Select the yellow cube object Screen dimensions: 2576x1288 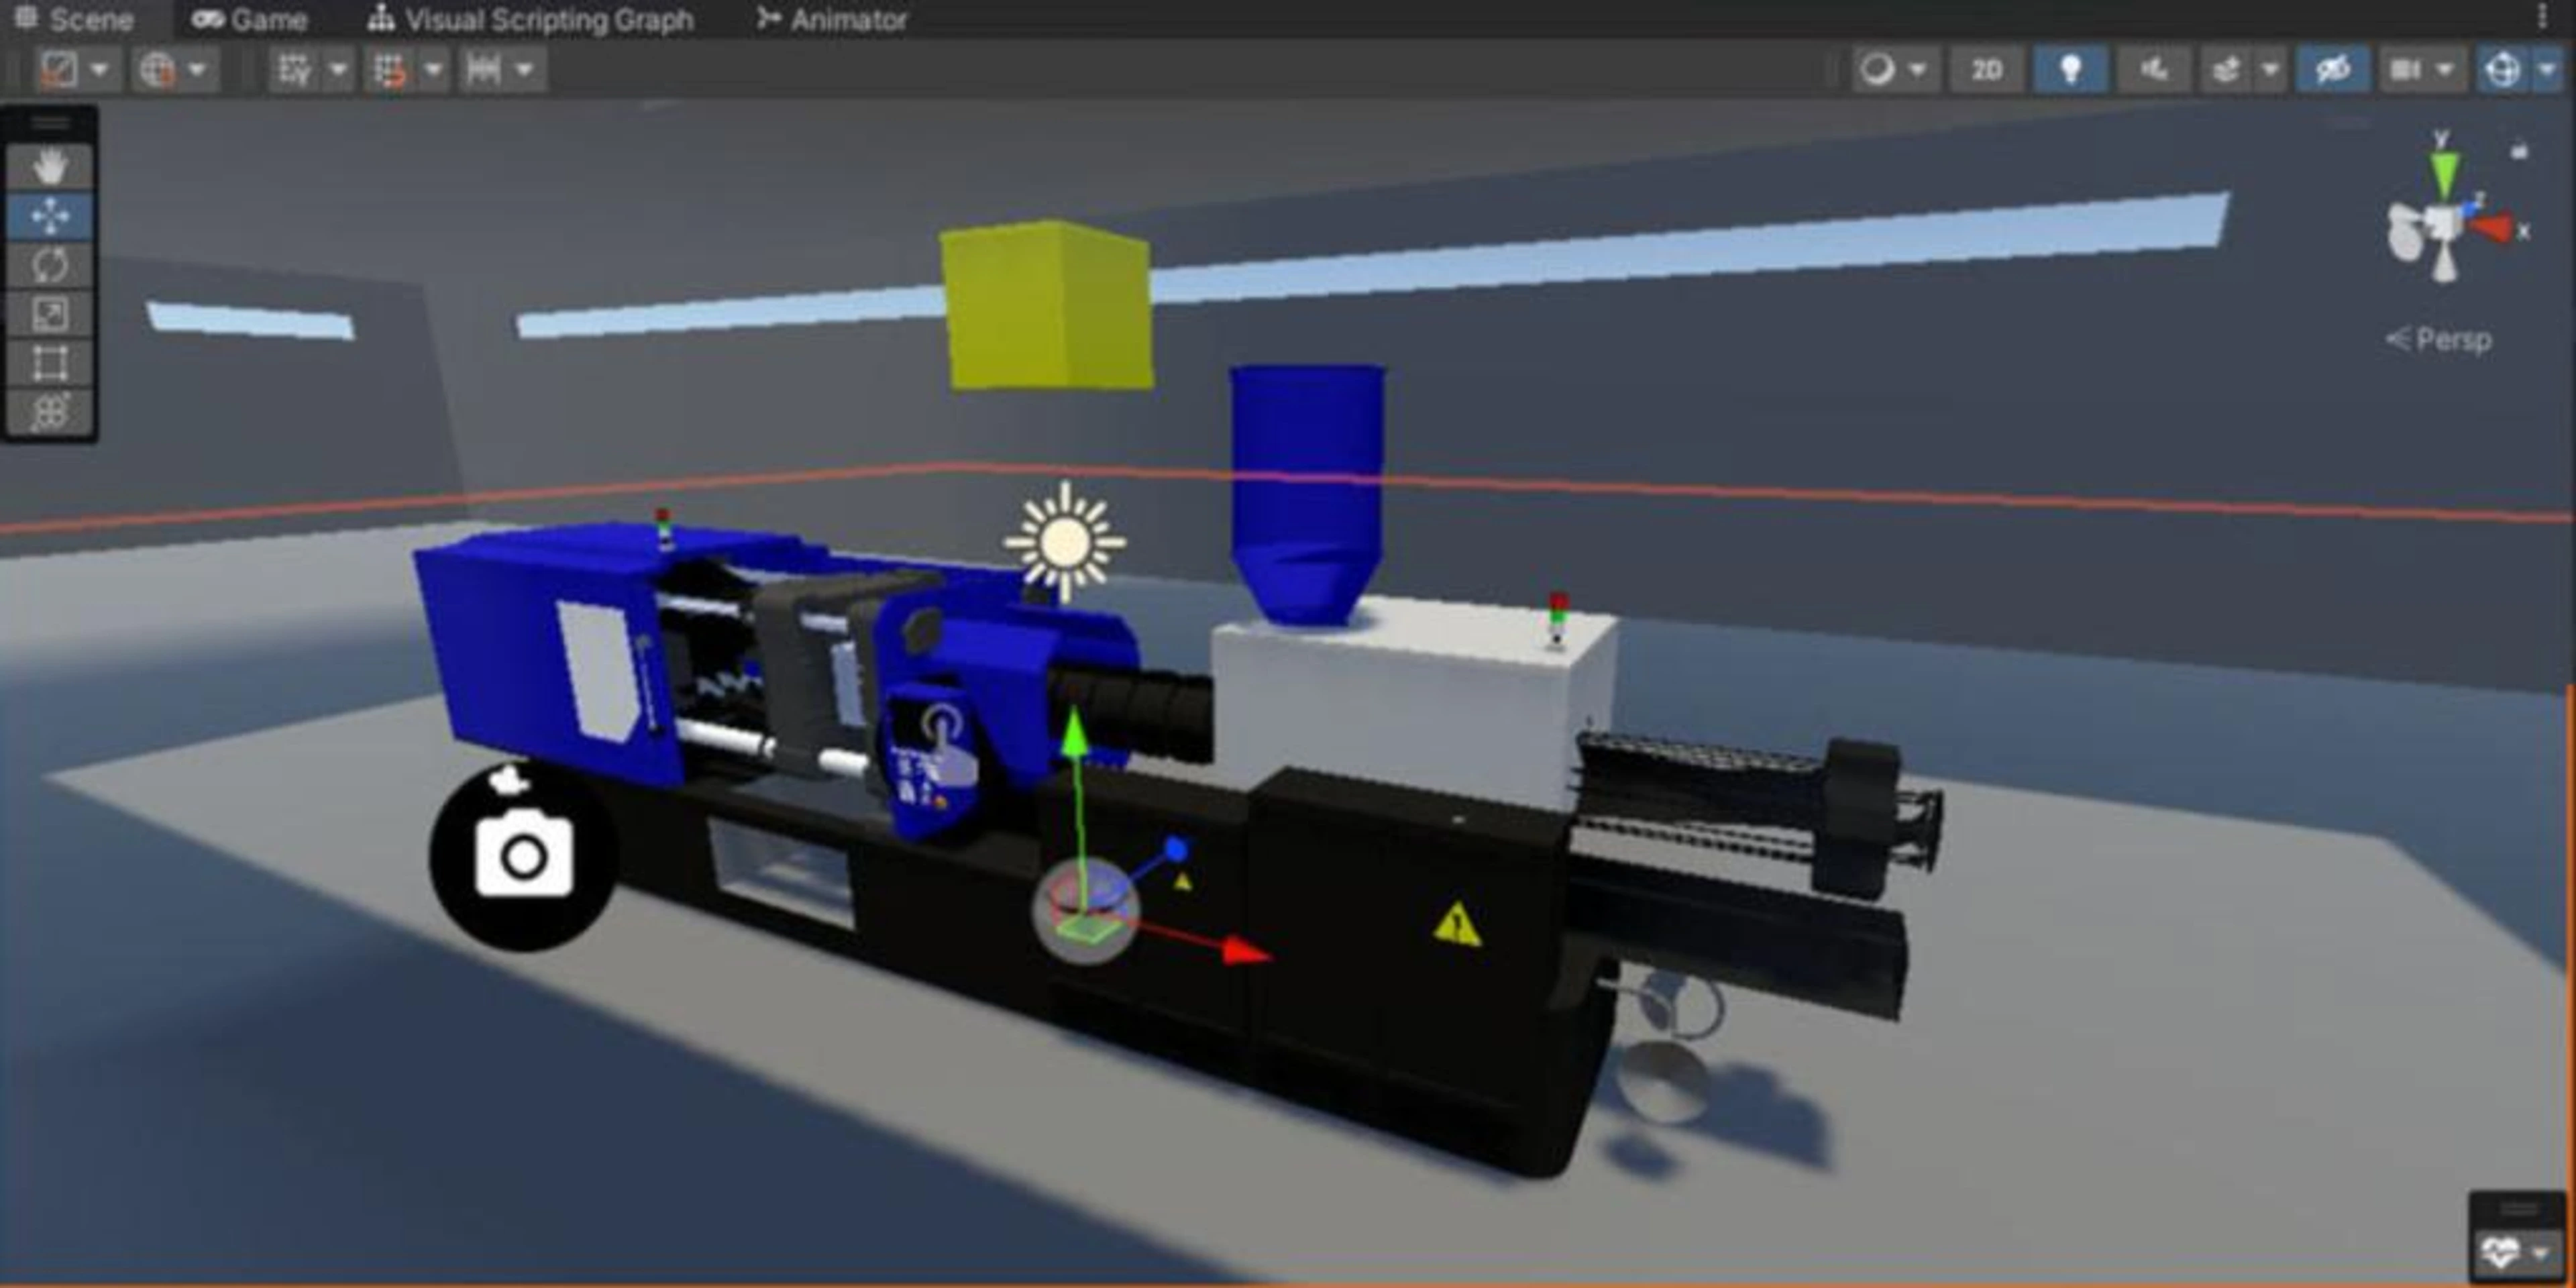(x=1046, y=305)
